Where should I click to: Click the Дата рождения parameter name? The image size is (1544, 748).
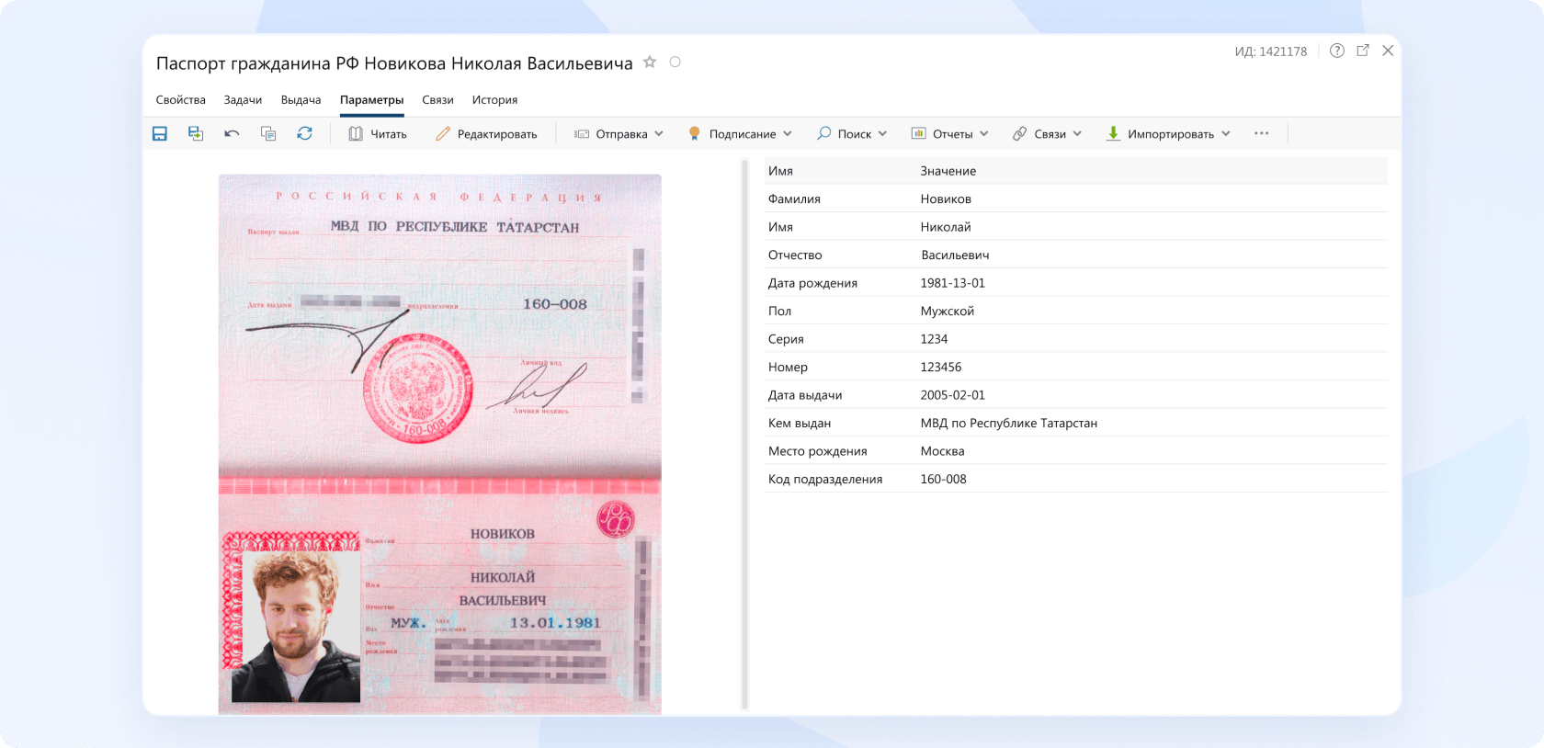pos(812,283)
